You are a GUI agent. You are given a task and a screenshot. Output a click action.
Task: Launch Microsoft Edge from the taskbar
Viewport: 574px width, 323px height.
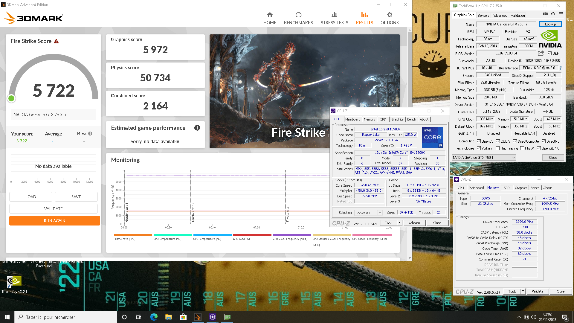click(x=154, y=317)
